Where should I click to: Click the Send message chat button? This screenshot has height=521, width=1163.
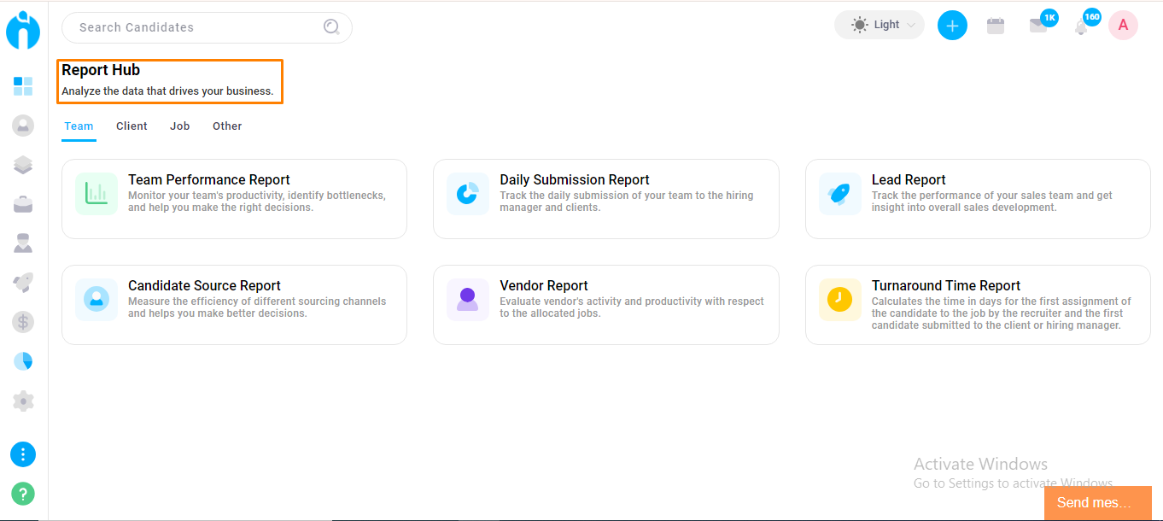pyautogui.click(x=1097, y=503)
